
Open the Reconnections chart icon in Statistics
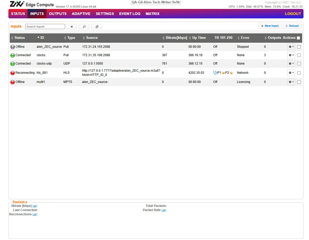point(34,214)
